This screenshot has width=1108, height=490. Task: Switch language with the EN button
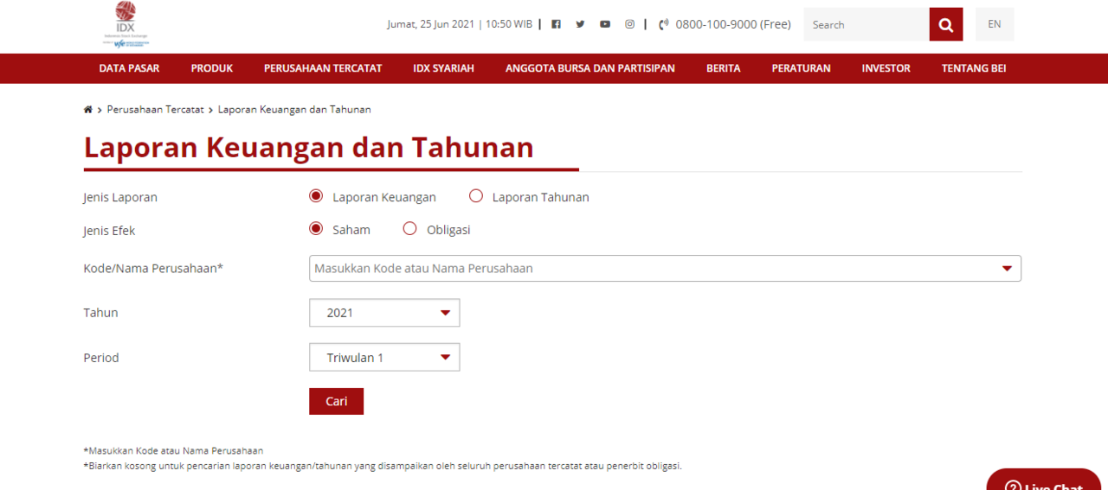click(x=995, y=24)
